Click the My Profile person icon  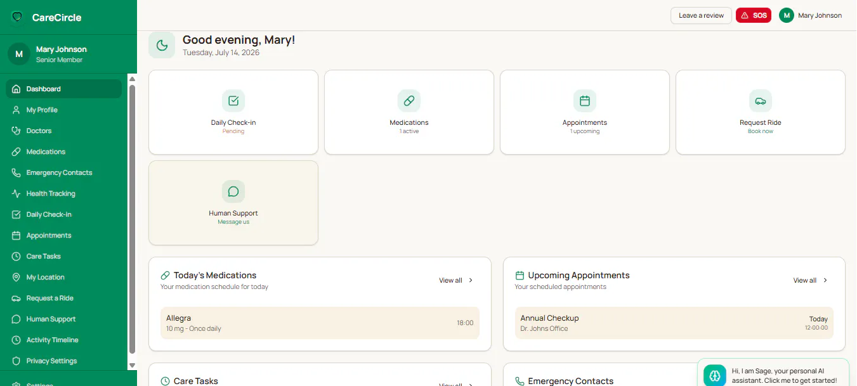click(16, 110)
